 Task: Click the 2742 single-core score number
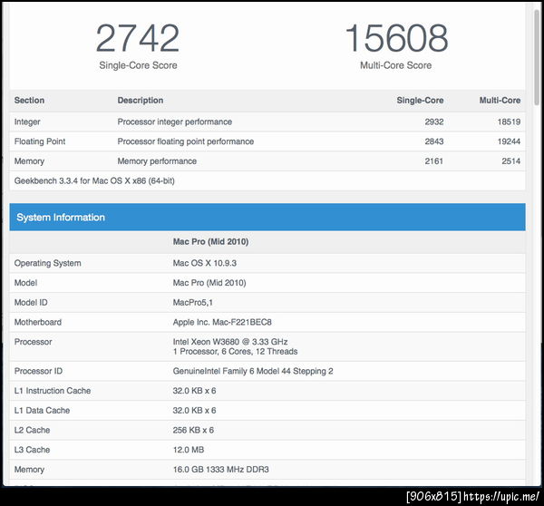tap(138, 38)
